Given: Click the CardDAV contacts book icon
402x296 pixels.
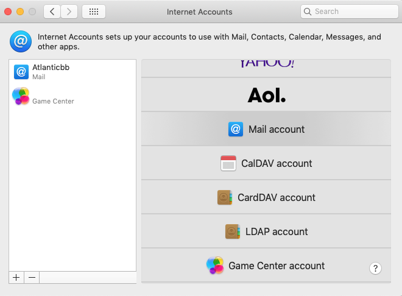Looking at the screenshot, I should click(225, 197).
